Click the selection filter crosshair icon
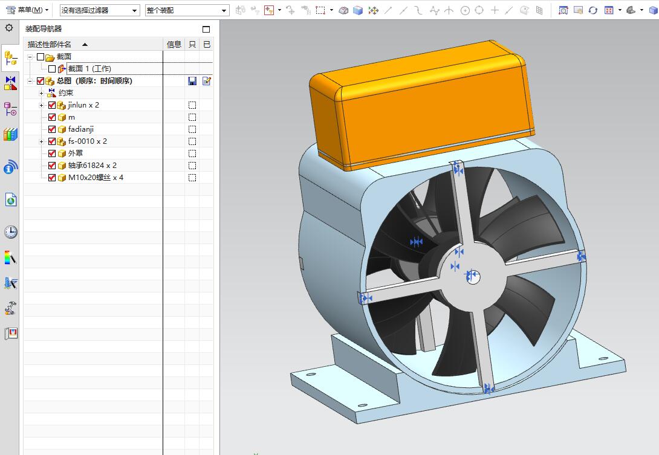 [269, 10]
